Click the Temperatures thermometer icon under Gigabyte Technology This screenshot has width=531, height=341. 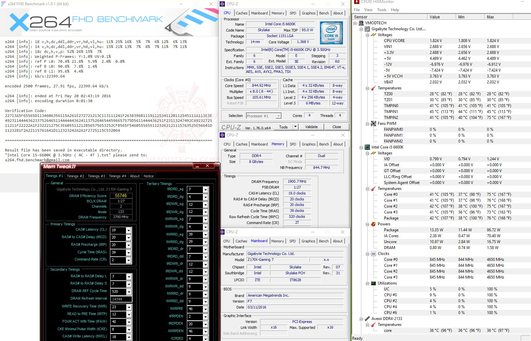pyautogui.click(x=374, y=88)
